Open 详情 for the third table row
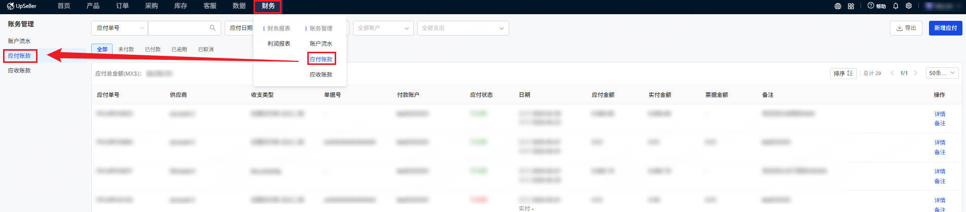Screen dimensions: 966x212 click(x=940, y=171)
